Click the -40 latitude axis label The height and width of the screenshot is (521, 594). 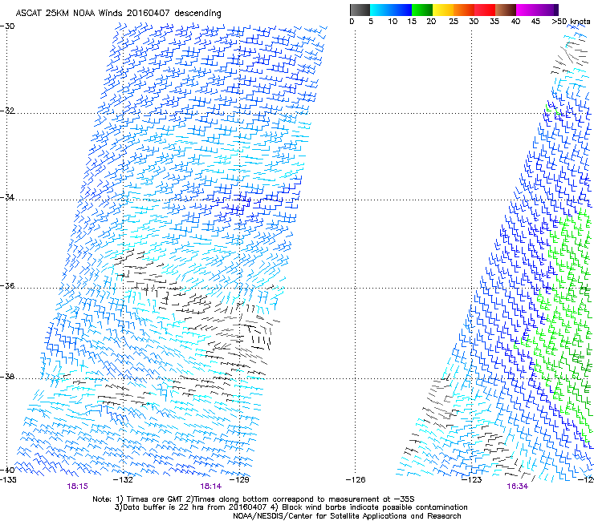(7, 470)
